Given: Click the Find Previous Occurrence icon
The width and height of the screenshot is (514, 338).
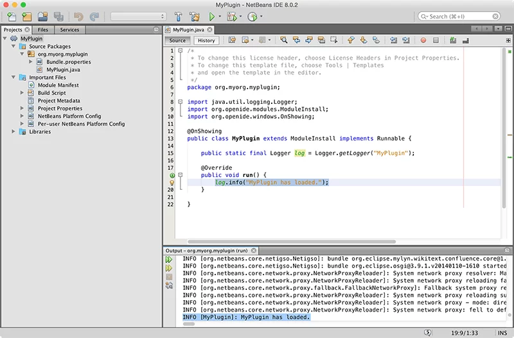Looking at the screenshot, I should point(296,40).
